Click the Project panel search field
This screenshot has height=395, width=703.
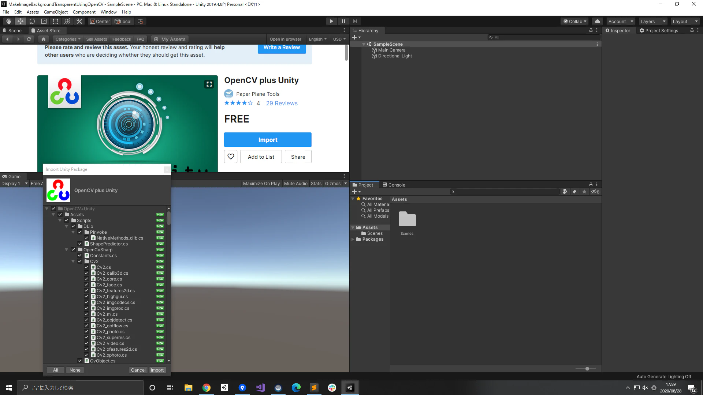(x=505, y=192)
